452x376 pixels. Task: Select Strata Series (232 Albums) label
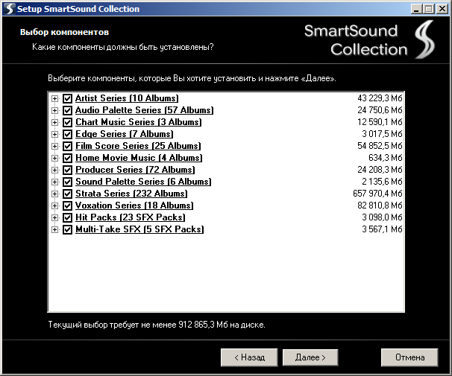[x=131, y=194]
